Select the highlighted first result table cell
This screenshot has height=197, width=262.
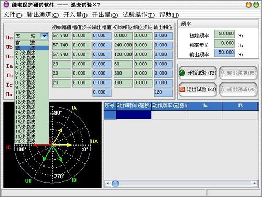coord(134,115)
